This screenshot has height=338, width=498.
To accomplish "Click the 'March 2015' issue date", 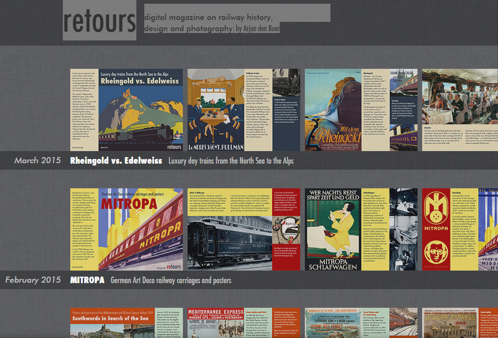I will [38, 160].
